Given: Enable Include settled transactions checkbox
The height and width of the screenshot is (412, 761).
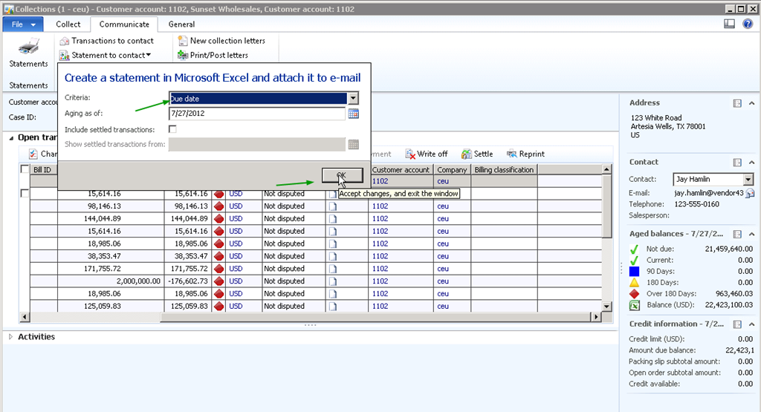Looking at the screenshot, I should [172, 129].
